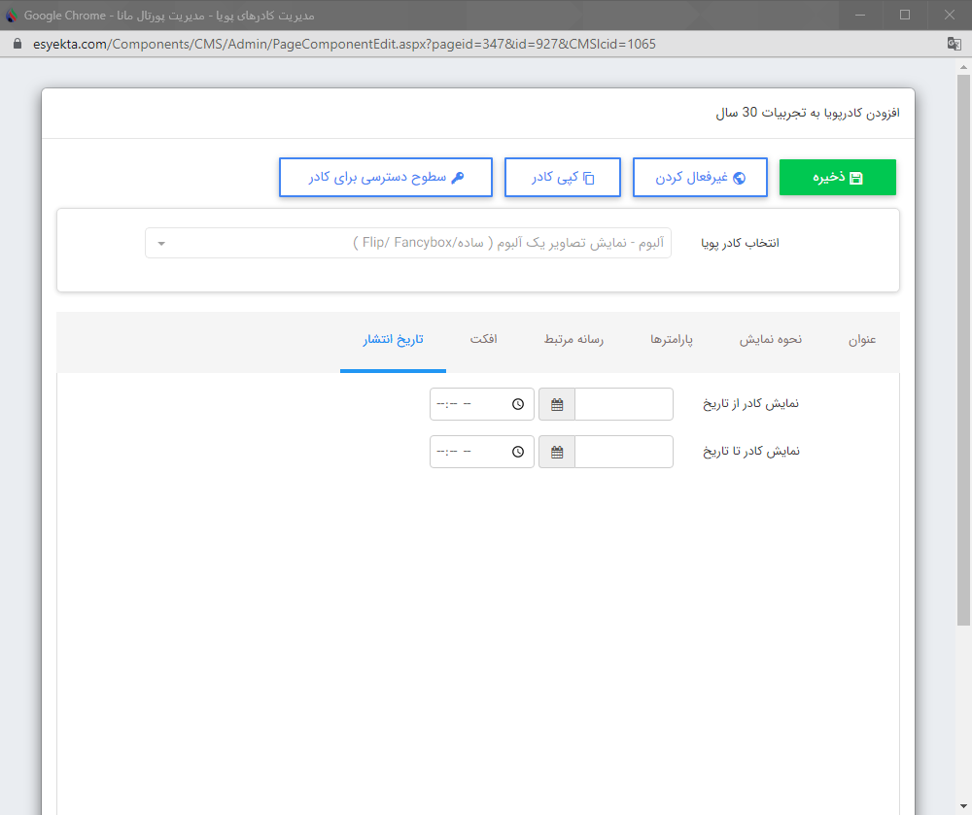The image size is (972, 815).
Task: Click the floppy disk icon on the ذخیره button
Action: point(856,177)
